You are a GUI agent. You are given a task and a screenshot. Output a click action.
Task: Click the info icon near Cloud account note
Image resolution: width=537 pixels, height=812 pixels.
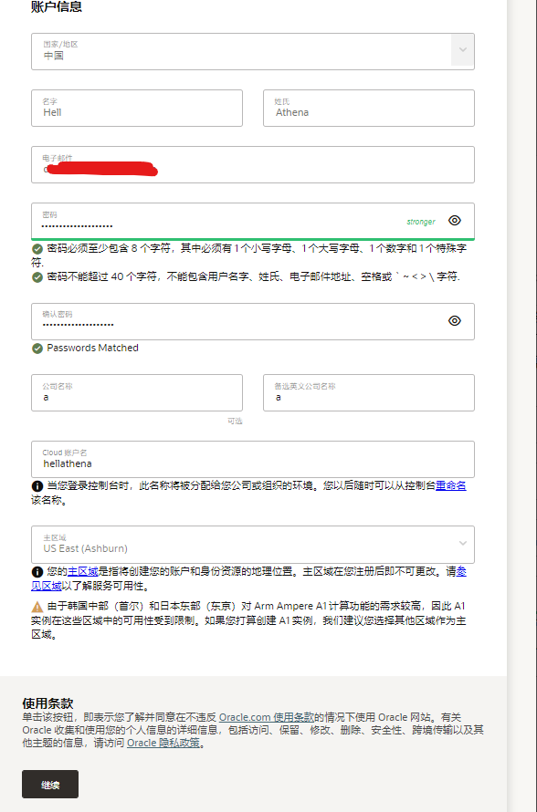[x=37, y=486]
